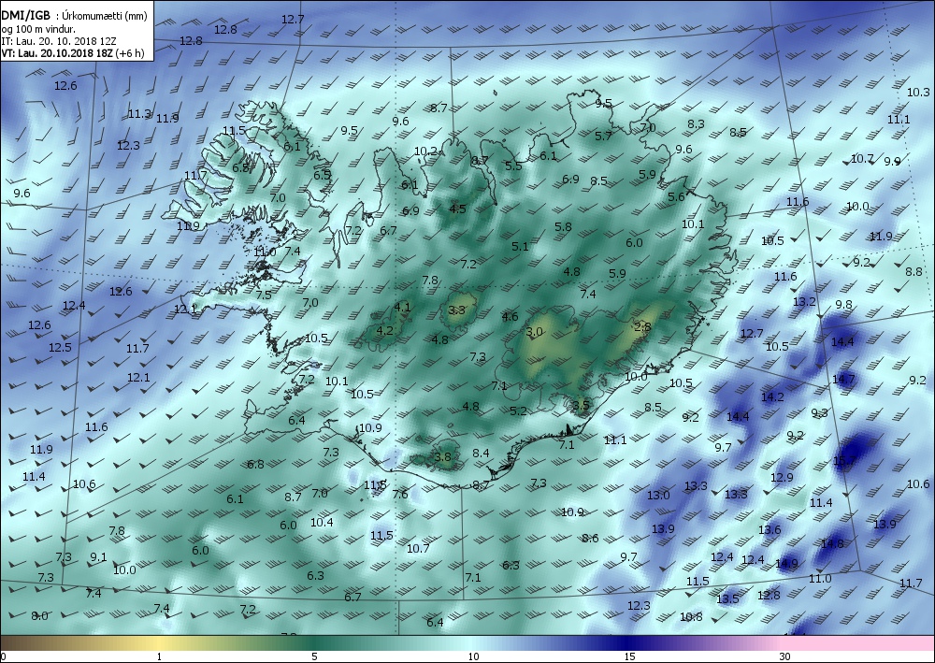Click the IT: Lau. 20. 10. 2018 12Z line
Viewport: 935px width, 663px height.
click(58, 41)
